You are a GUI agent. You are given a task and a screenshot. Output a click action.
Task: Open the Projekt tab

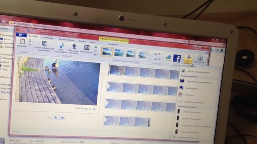82,41
